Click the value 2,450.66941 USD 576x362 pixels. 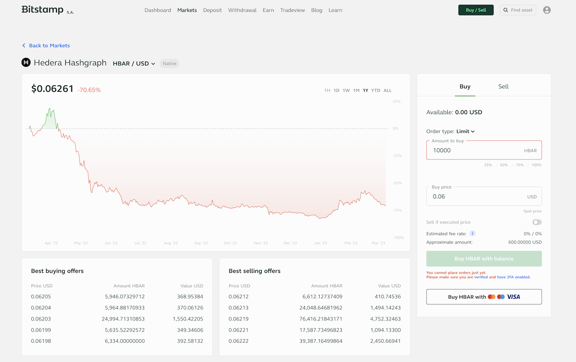(x=386, y=341)
